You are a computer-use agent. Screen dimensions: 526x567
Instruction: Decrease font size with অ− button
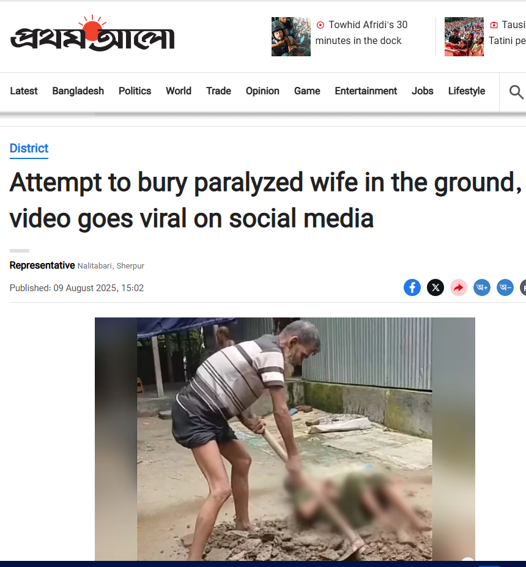505,287
